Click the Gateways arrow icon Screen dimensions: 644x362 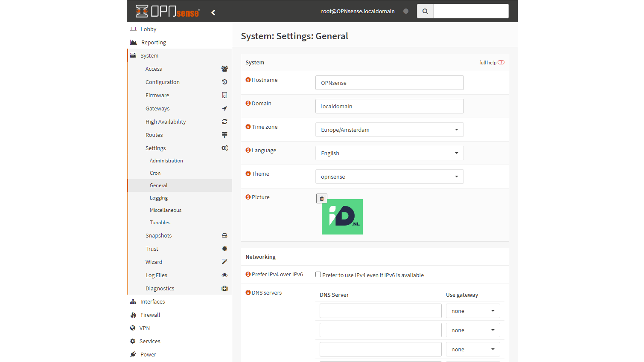click(224, 108)
